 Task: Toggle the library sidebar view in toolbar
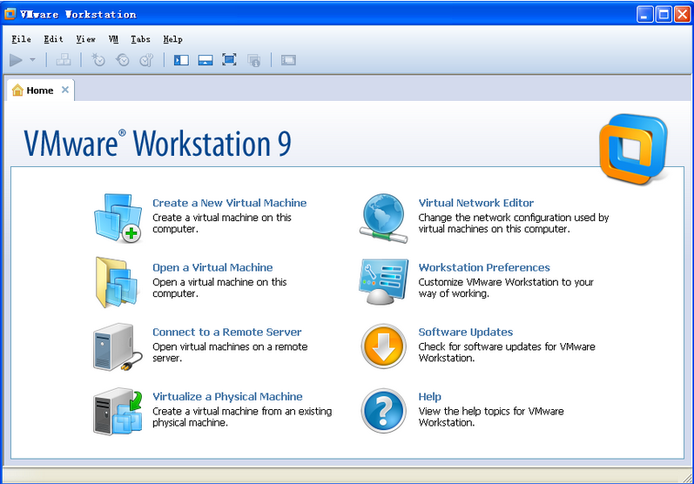[x=181, y=60]
